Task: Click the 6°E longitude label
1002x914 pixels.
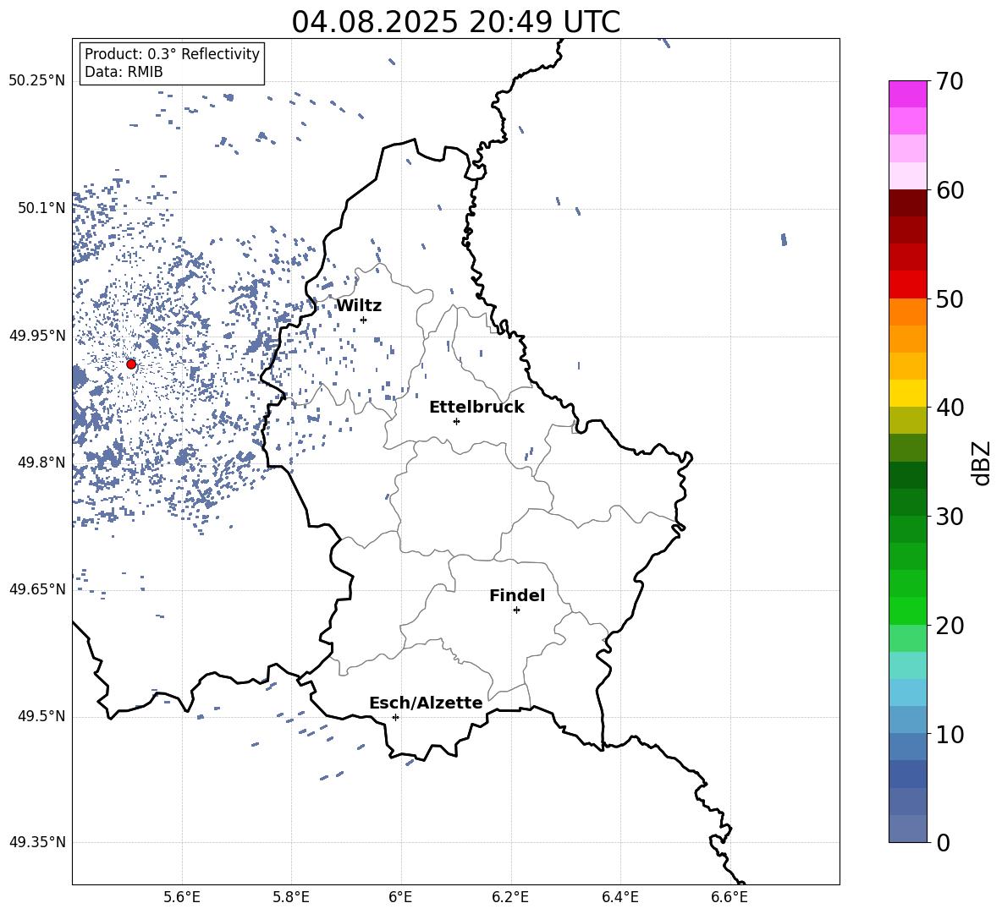Action: coord(400,897)
